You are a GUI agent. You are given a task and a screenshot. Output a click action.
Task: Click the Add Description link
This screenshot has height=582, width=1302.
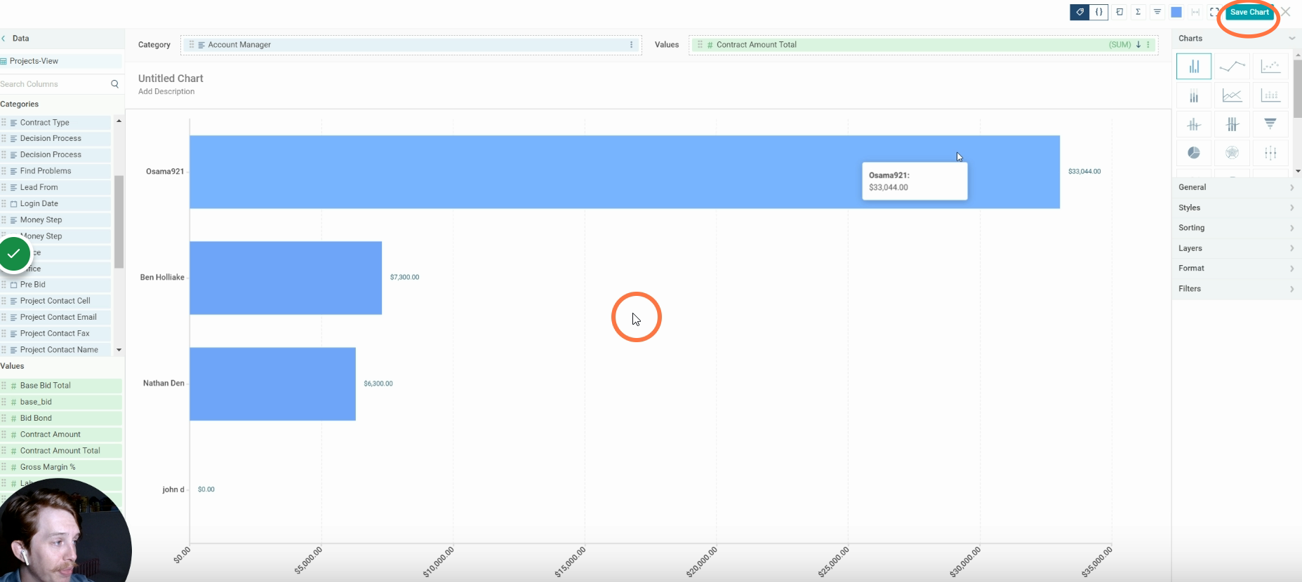click(x=166, y=92)
